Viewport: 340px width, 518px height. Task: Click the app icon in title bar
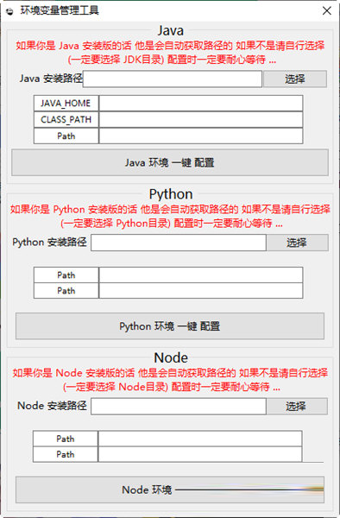click(x=9, y=11)
